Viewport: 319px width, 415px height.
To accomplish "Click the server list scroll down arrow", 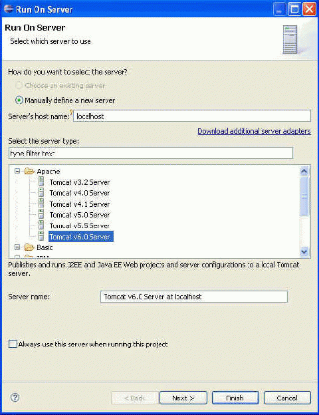I will 304,251.
